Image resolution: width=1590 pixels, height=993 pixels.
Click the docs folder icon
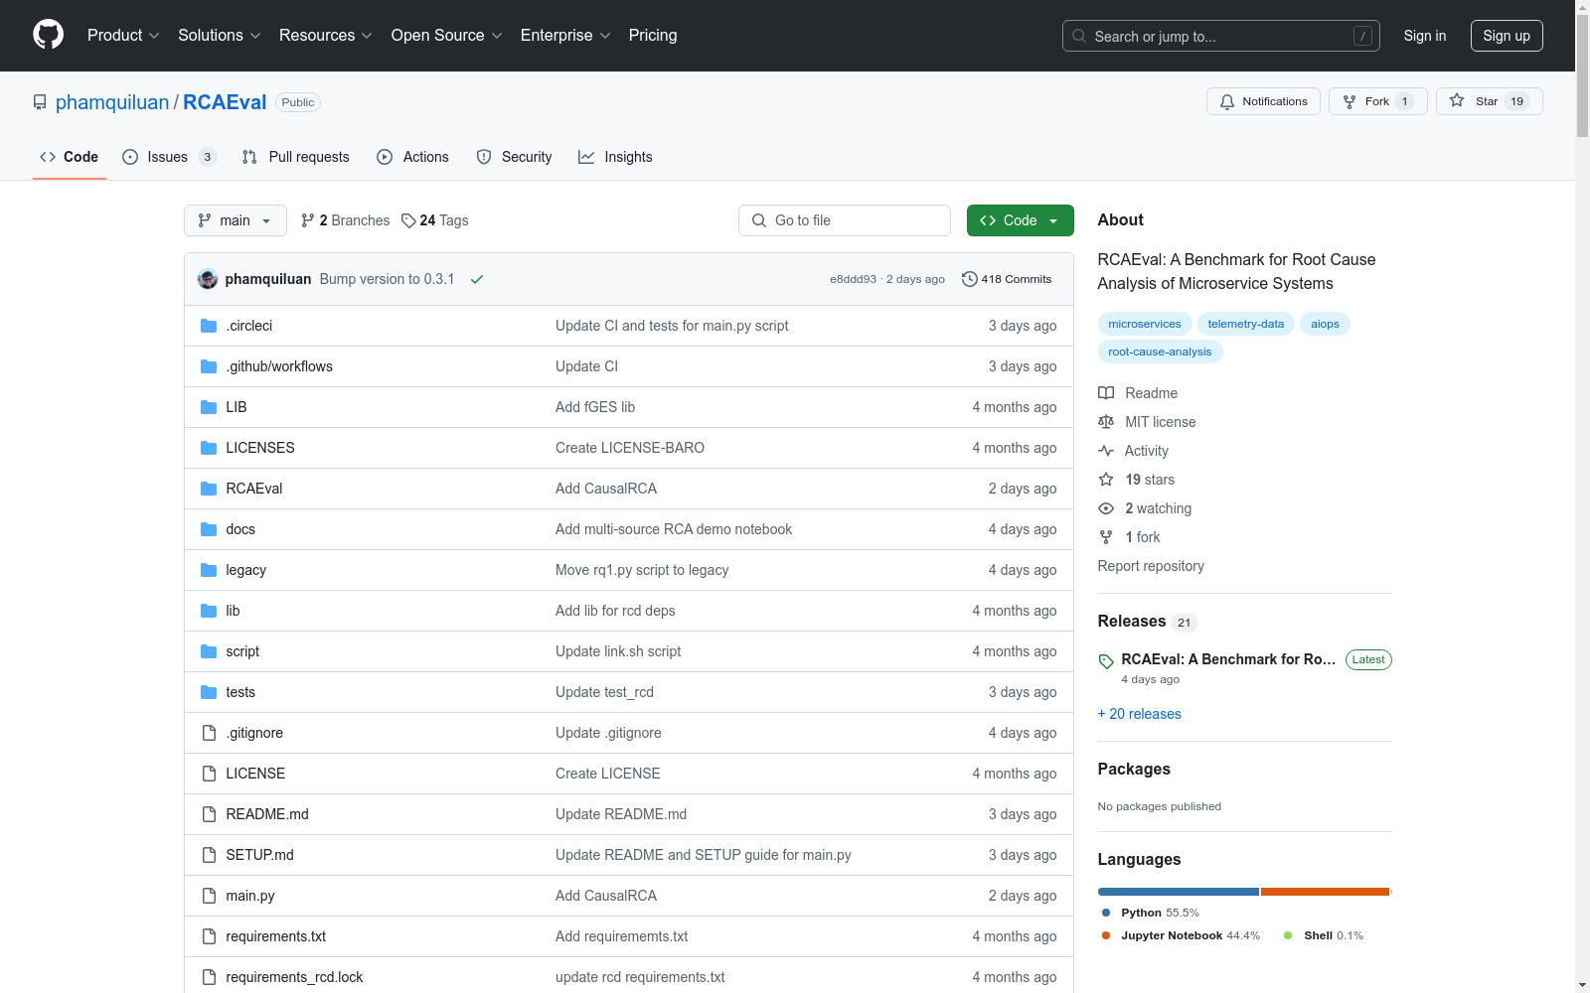coord(209,529)
